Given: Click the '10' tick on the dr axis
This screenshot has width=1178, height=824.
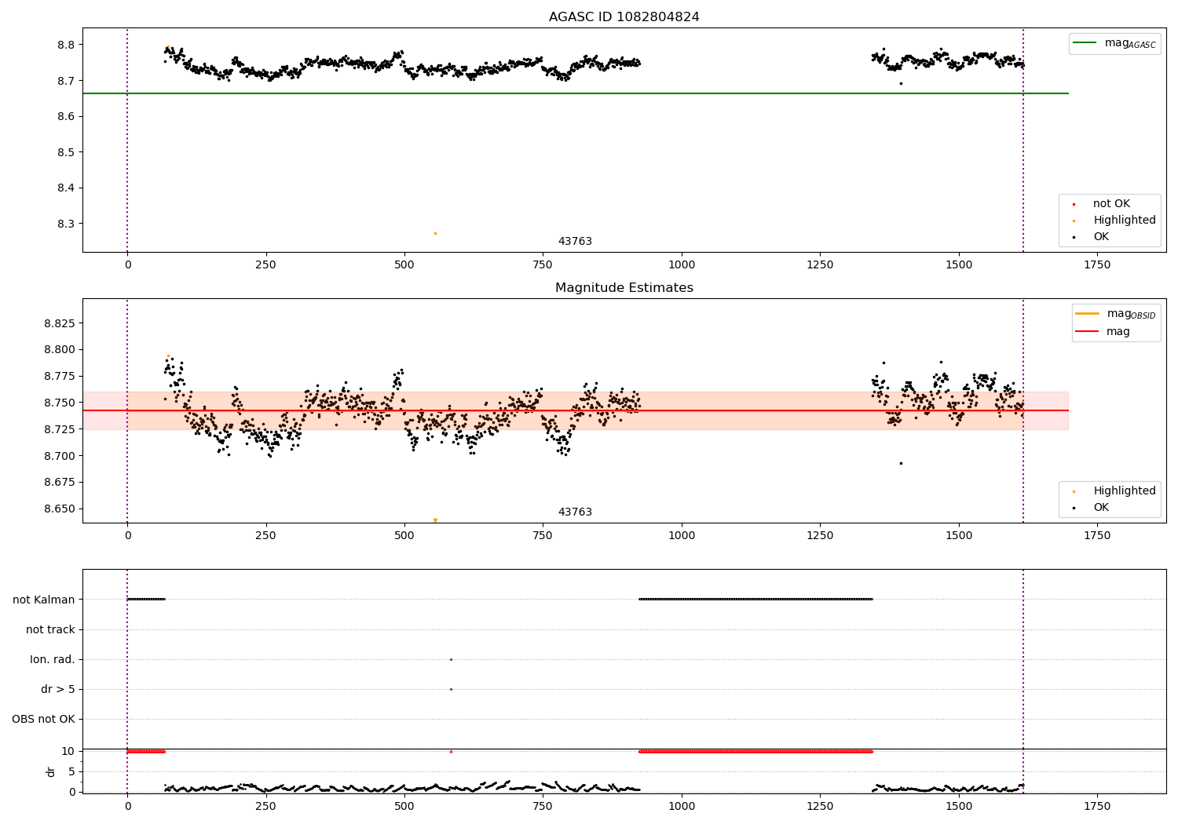Looking at the screenshot, I should point(68,751).
